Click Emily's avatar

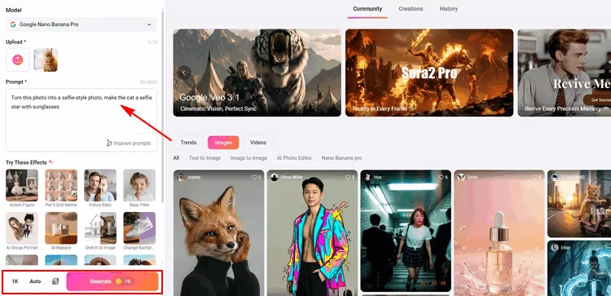pyautogui.click(x=461, y=178)
